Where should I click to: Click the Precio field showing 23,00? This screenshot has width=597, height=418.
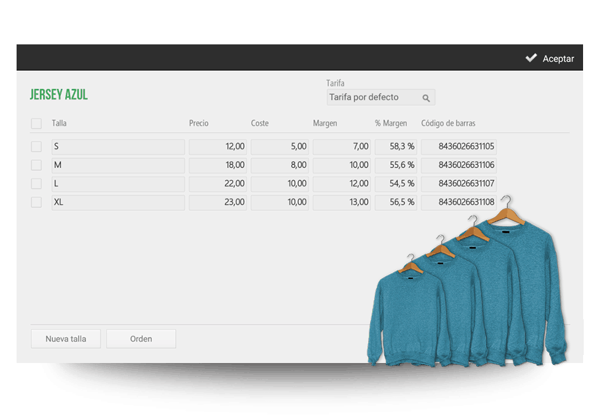[218, 202]
